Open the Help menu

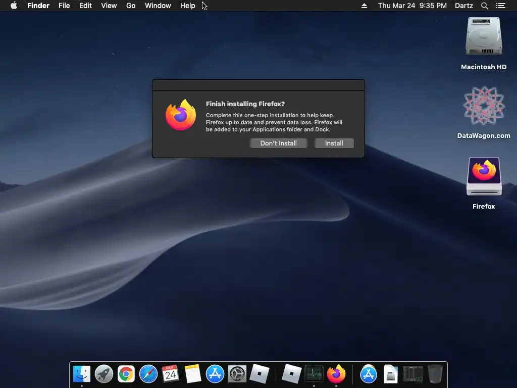(x=188, y=6)
